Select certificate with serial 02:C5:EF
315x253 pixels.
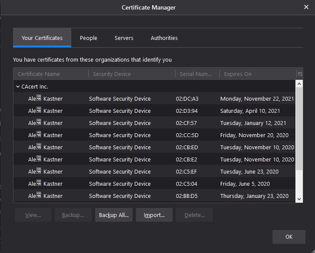point(187,172)
